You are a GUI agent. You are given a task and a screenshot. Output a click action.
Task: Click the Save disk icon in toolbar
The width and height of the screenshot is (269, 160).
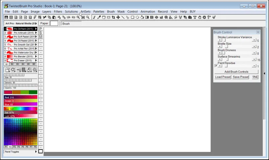[6, 17]
